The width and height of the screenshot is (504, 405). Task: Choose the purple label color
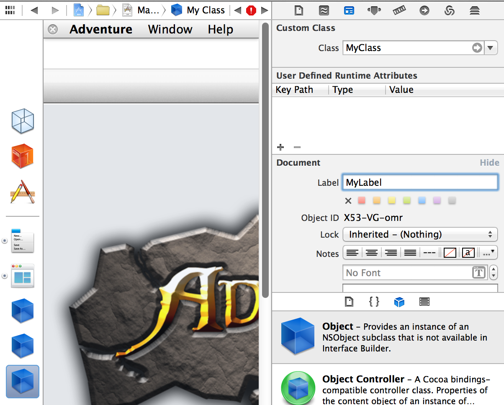437,200
